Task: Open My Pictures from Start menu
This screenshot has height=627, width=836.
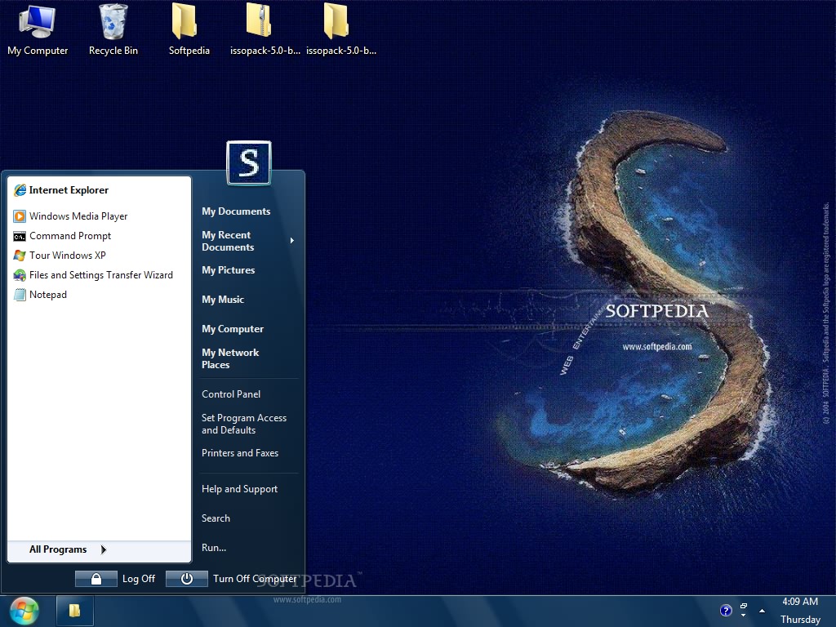Action: point(229,270)
